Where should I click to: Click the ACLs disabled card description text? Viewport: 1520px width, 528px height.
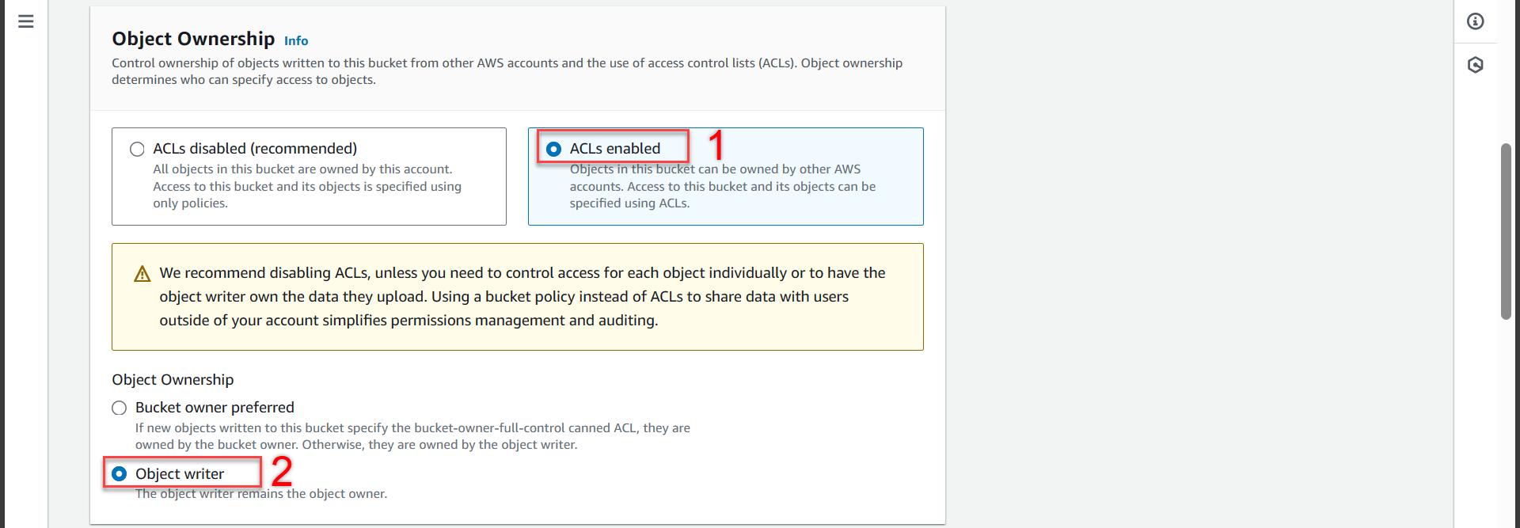pyautogui.click(x=307, y=187)
